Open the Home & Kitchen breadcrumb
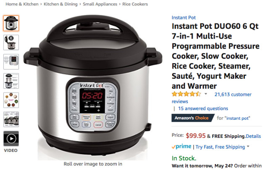The width and height of the screenshot is (269, 170). tap(22, 4)
